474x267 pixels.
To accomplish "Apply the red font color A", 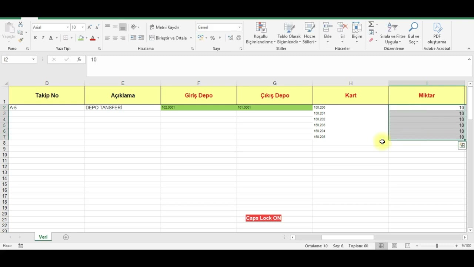I will (x=93, y=38).
